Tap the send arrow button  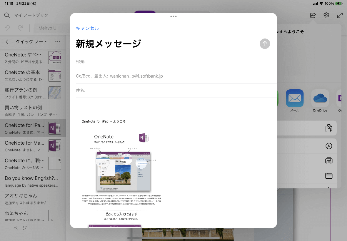click(265, 44)
